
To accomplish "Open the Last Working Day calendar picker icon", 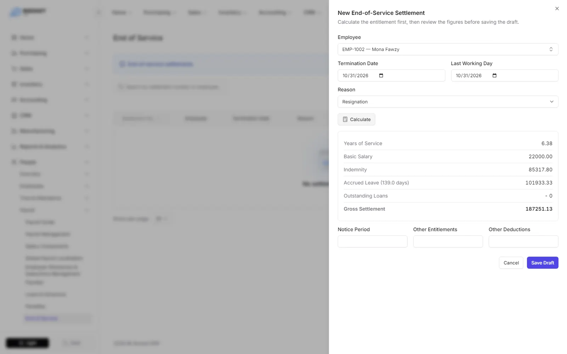I will (494, 75).
